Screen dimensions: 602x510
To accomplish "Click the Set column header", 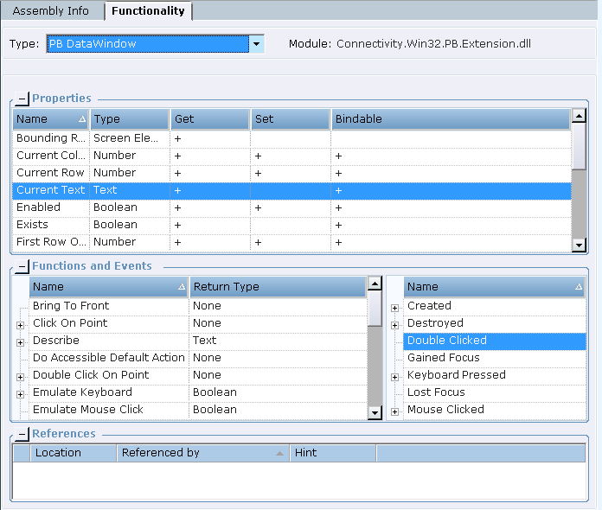I will [291, 119].
